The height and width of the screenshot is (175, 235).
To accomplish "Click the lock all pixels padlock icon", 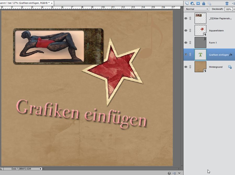I will (x=204, y=3).
